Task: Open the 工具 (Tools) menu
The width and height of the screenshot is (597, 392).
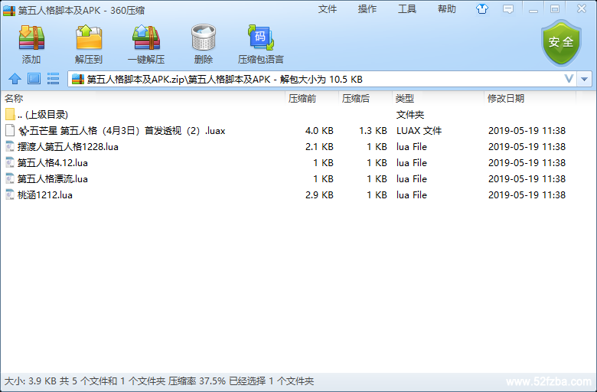Action: pyautogui.click(x=407, y=9)
